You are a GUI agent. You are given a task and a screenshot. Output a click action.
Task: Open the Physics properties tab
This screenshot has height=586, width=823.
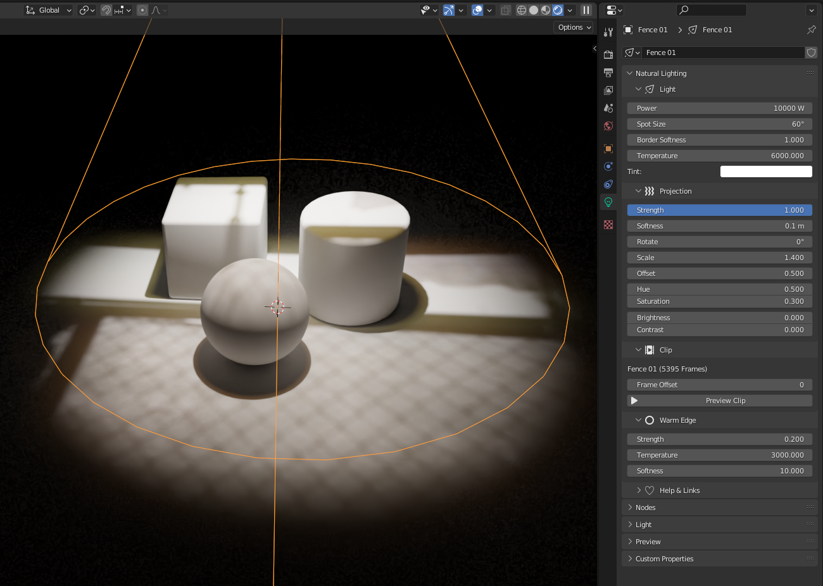pyautogui.click(x=608, y=166)
